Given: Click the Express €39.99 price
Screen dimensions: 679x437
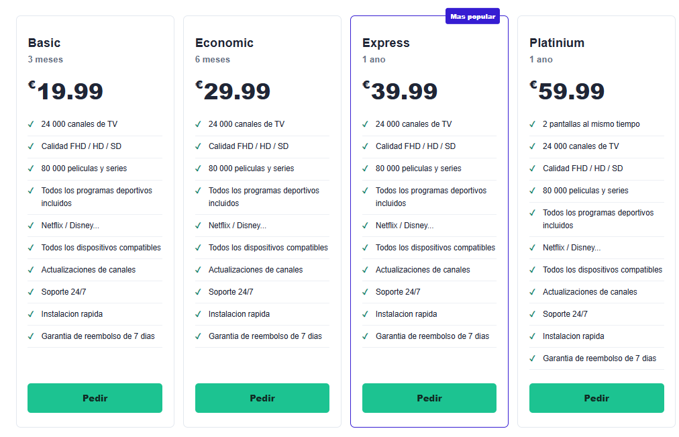Looking at the screenshot, I should click(400, 91).
